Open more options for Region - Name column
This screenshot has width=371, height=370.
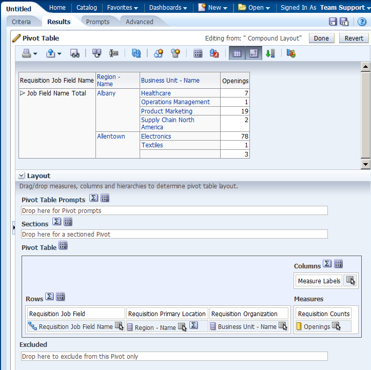tap(182, 327)
